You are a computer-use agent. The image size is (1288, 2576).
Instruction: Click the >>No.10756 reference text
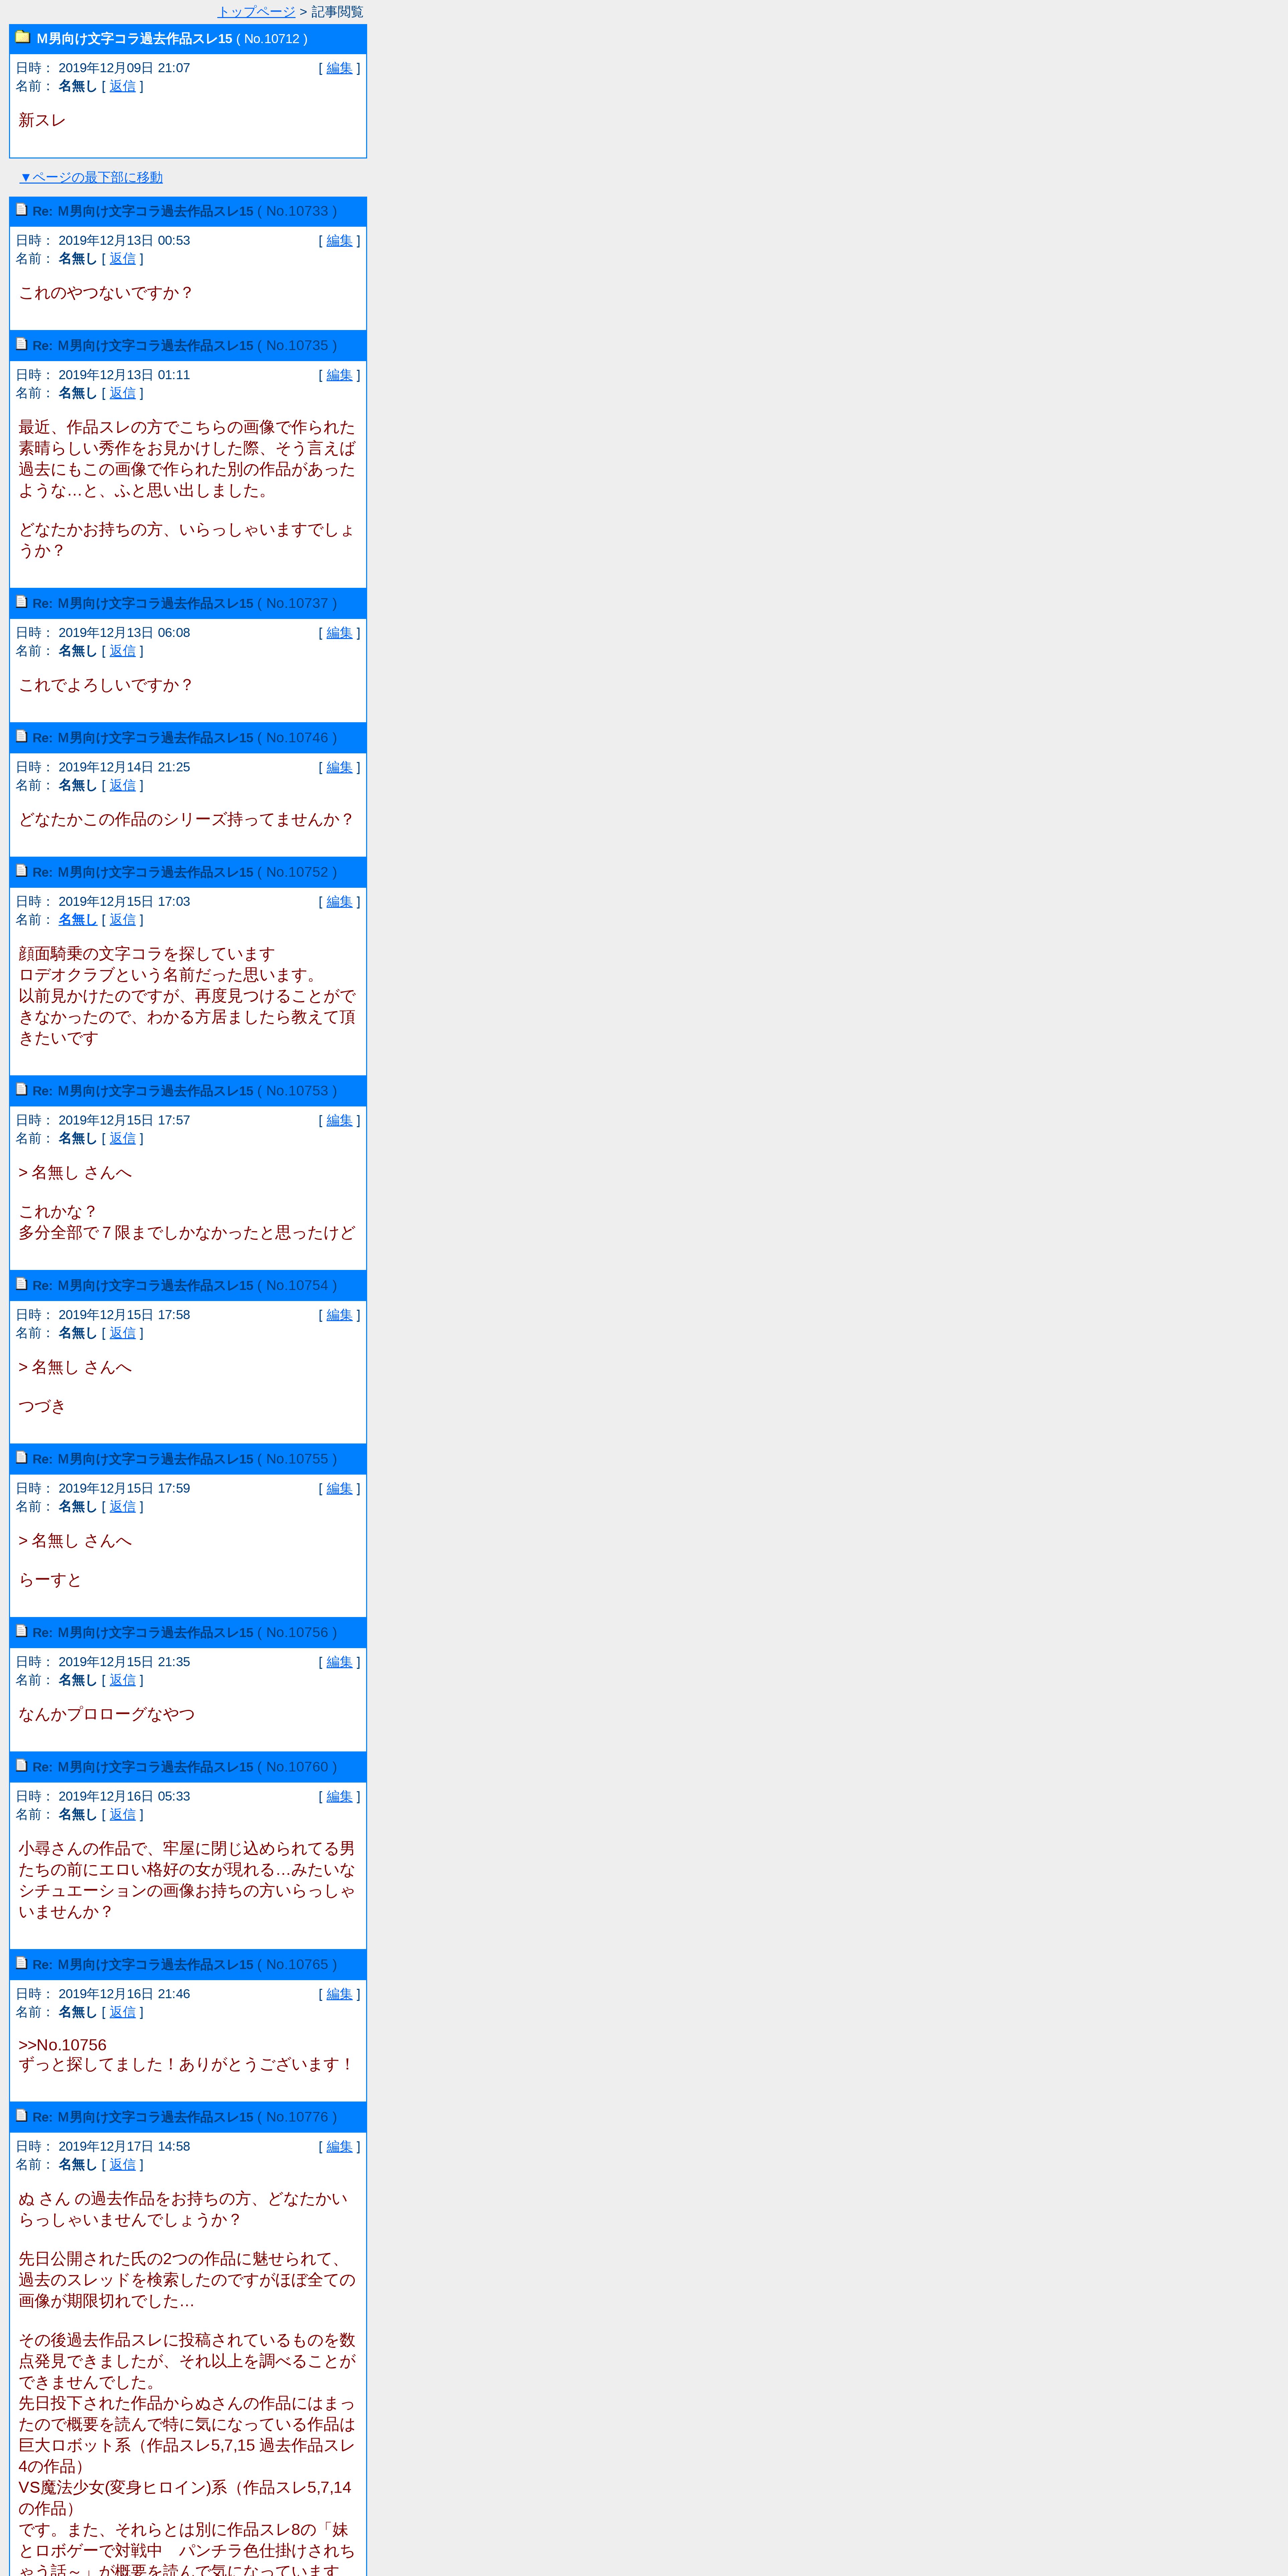[x=62, y=2045]
